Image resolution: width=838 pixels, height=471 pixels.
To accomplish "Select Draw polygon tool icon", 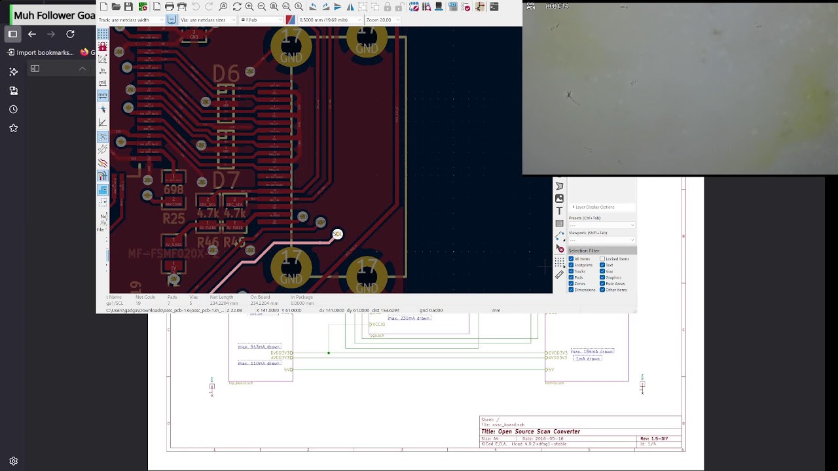I will tap(559, 186).
